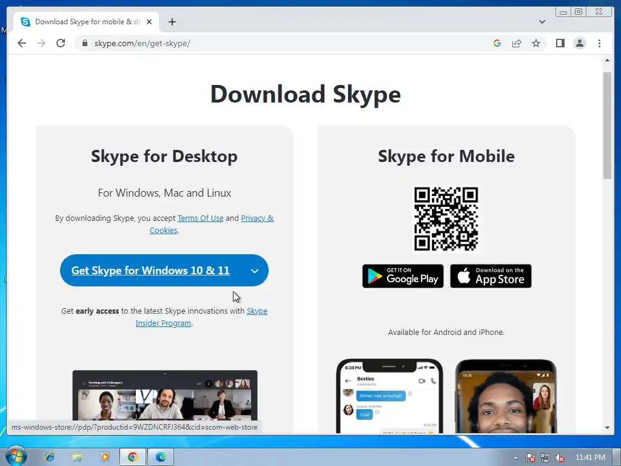The height and width of the screenshot is (466, 621).
Task: Click the Skype mobile QR code
Action: coord(446,218)
